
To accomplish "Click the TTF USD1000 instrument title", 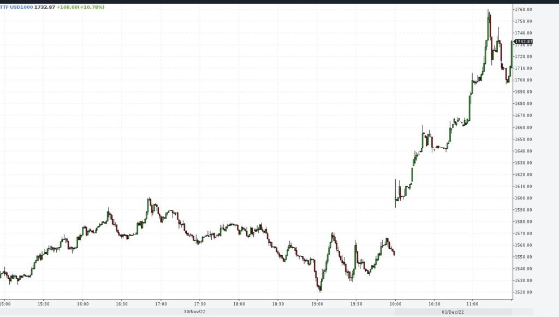I will [16, 7].
